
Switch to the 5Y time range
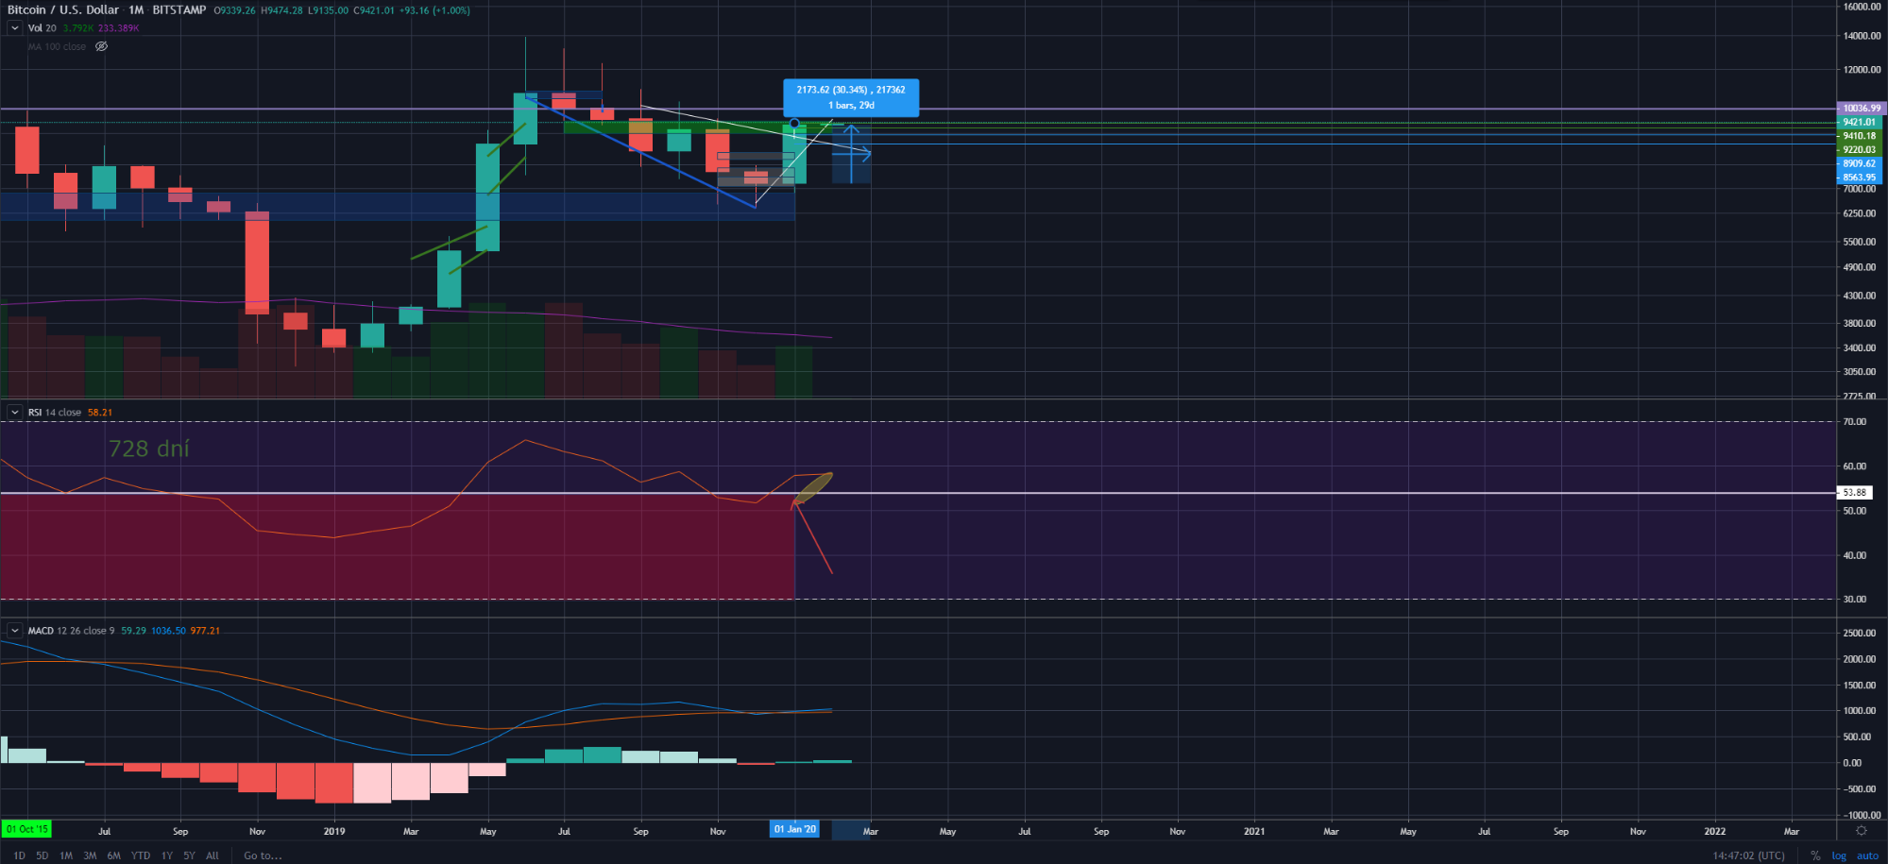coord(189,856)
